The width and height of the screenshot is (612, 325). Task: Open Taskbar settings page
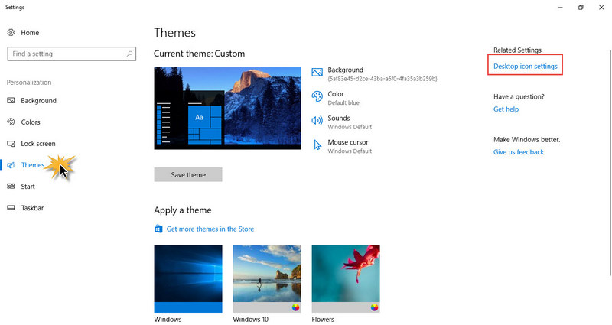[32, 208]
